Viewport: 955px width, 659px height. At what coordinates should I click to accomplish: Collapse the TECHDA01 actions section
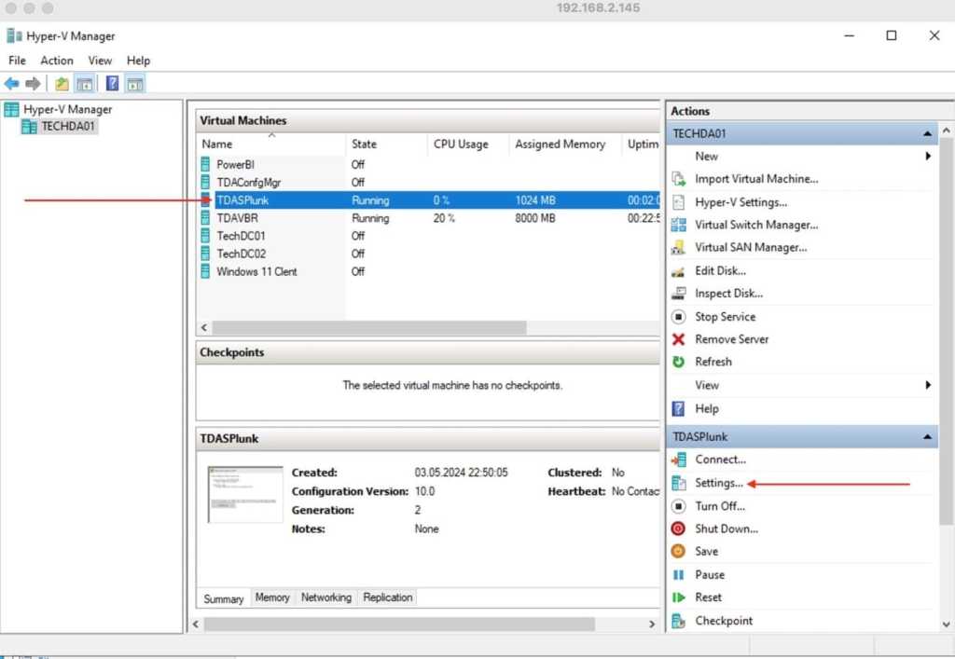pyautogui.click(x=926, y=133)
